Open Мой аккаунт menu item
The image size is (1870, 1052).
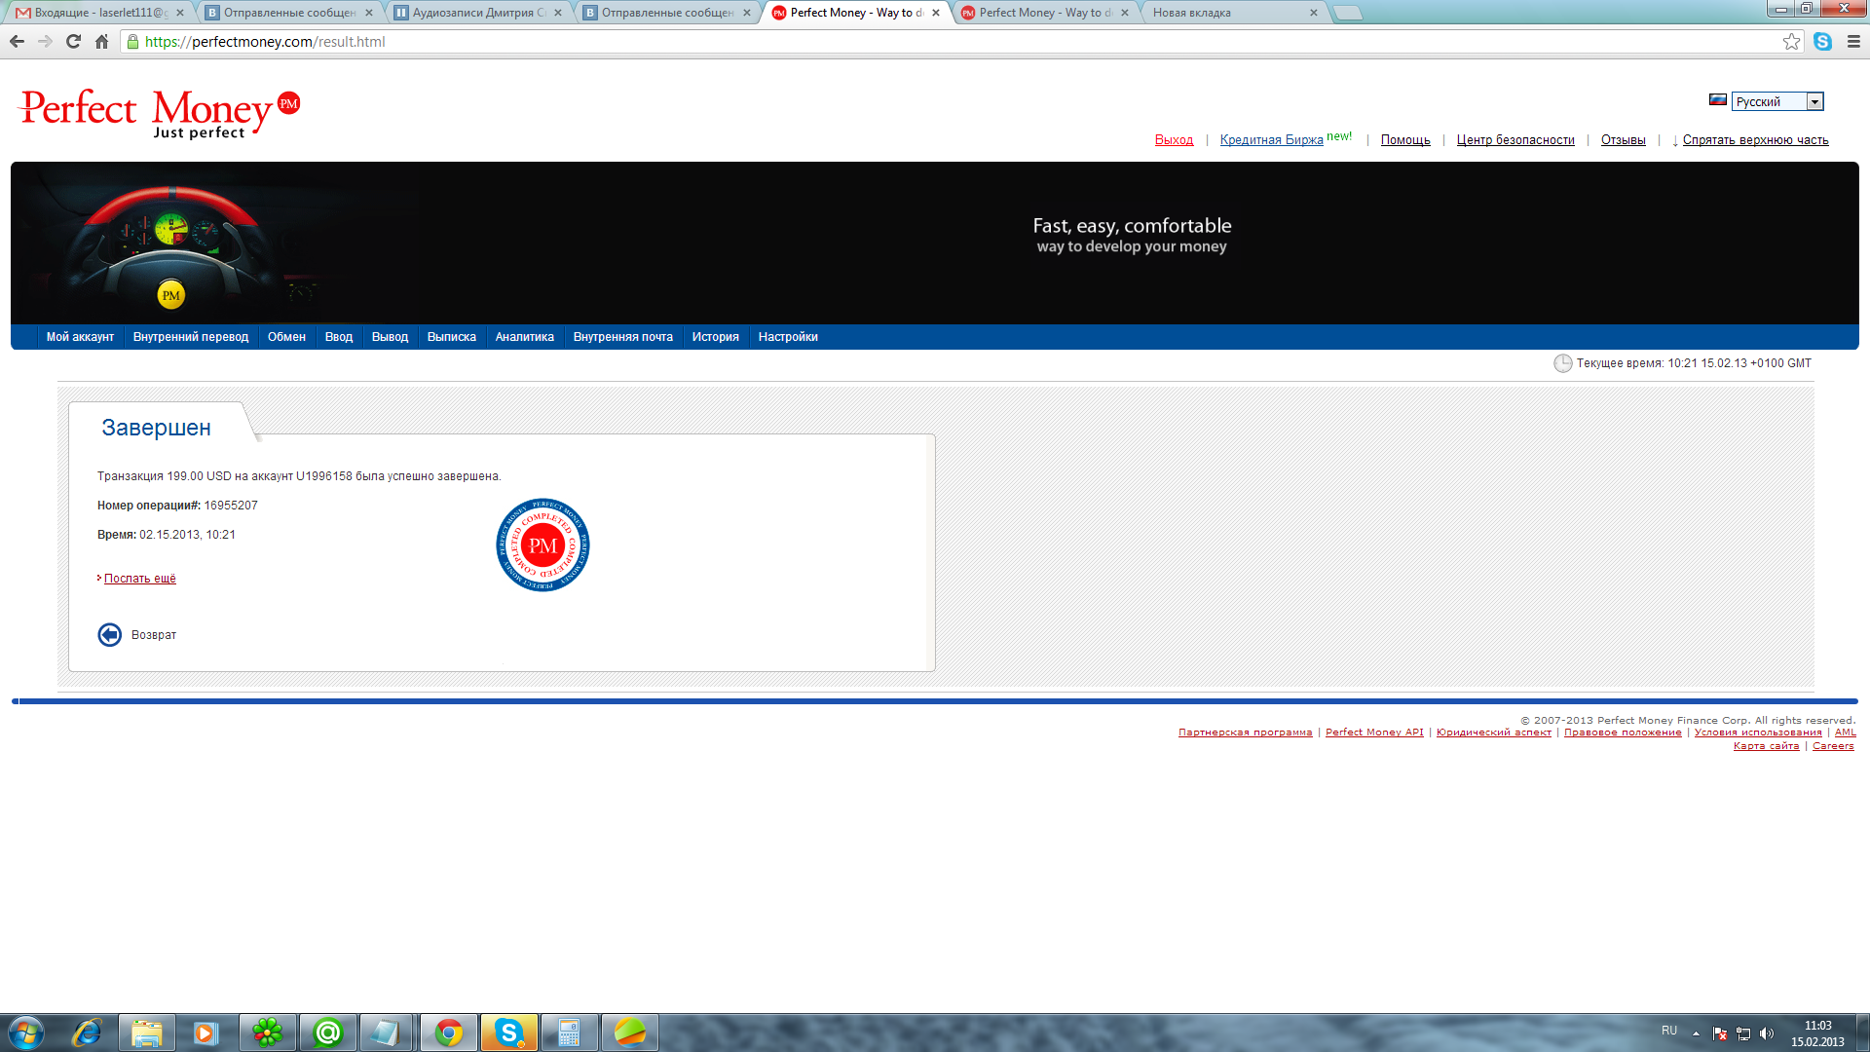click(80, 337)
